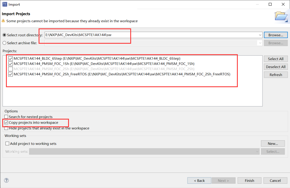Uncheck MCSPTE1AK144_PMSM_FOC_1Sh project checkbox
This screenshot has height=188, width=290.
coord(10,64)
